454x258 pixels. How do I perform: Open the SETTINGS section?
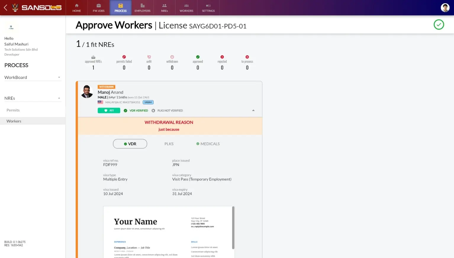(208, 8)
